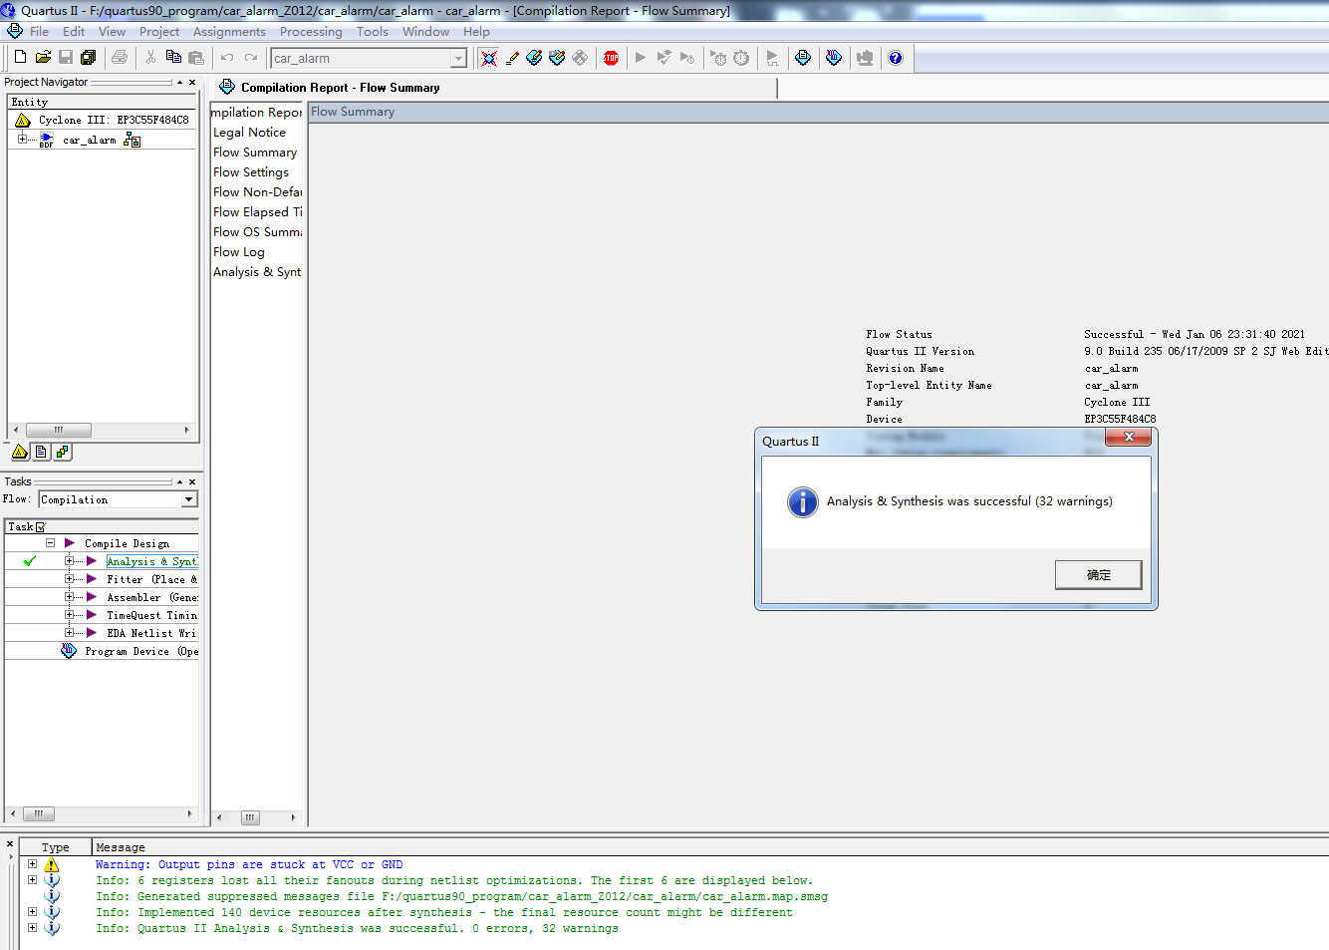1329x950 pixels.
Task: Click the red STOP processing icon
Action: [611, 58]
